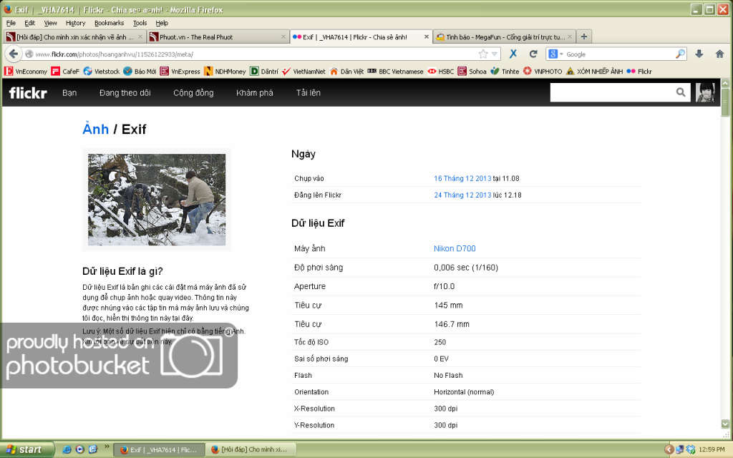Image resolution: width=733 pixels, height=458 pixels.
Task: Click the magnifier in the Google search box
Action: pyautogui.click(x=680, y=54)
